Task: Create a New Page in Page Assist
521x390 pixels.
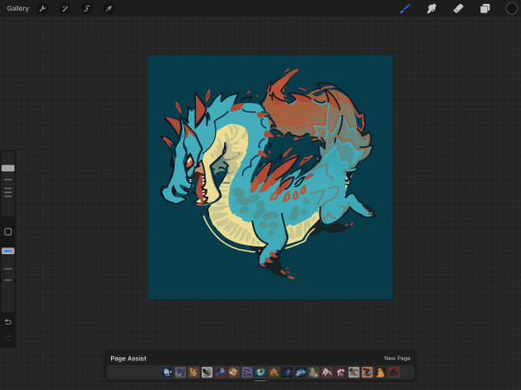Action: coord(398,358)
